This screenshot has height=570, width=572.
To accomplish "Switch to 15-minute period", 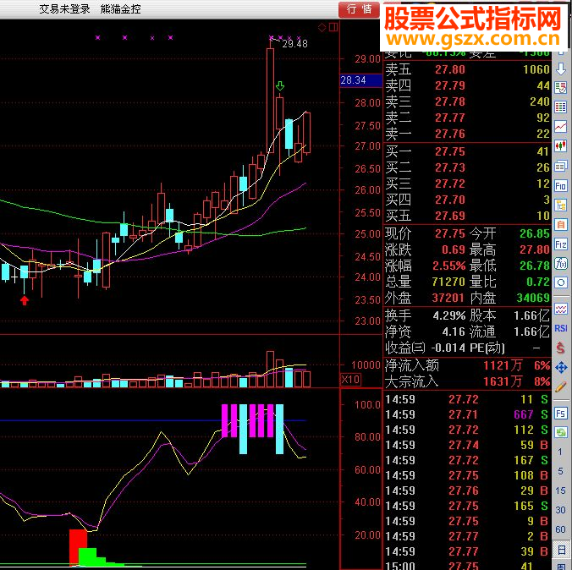I will (560, 491).
